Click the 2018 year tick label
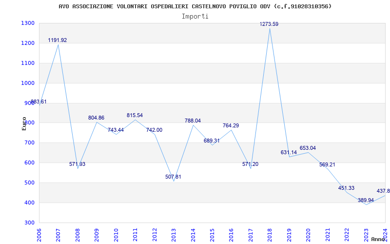Image resolution: width=390 pixels, height=244 pixels. (x=270, y=234)
